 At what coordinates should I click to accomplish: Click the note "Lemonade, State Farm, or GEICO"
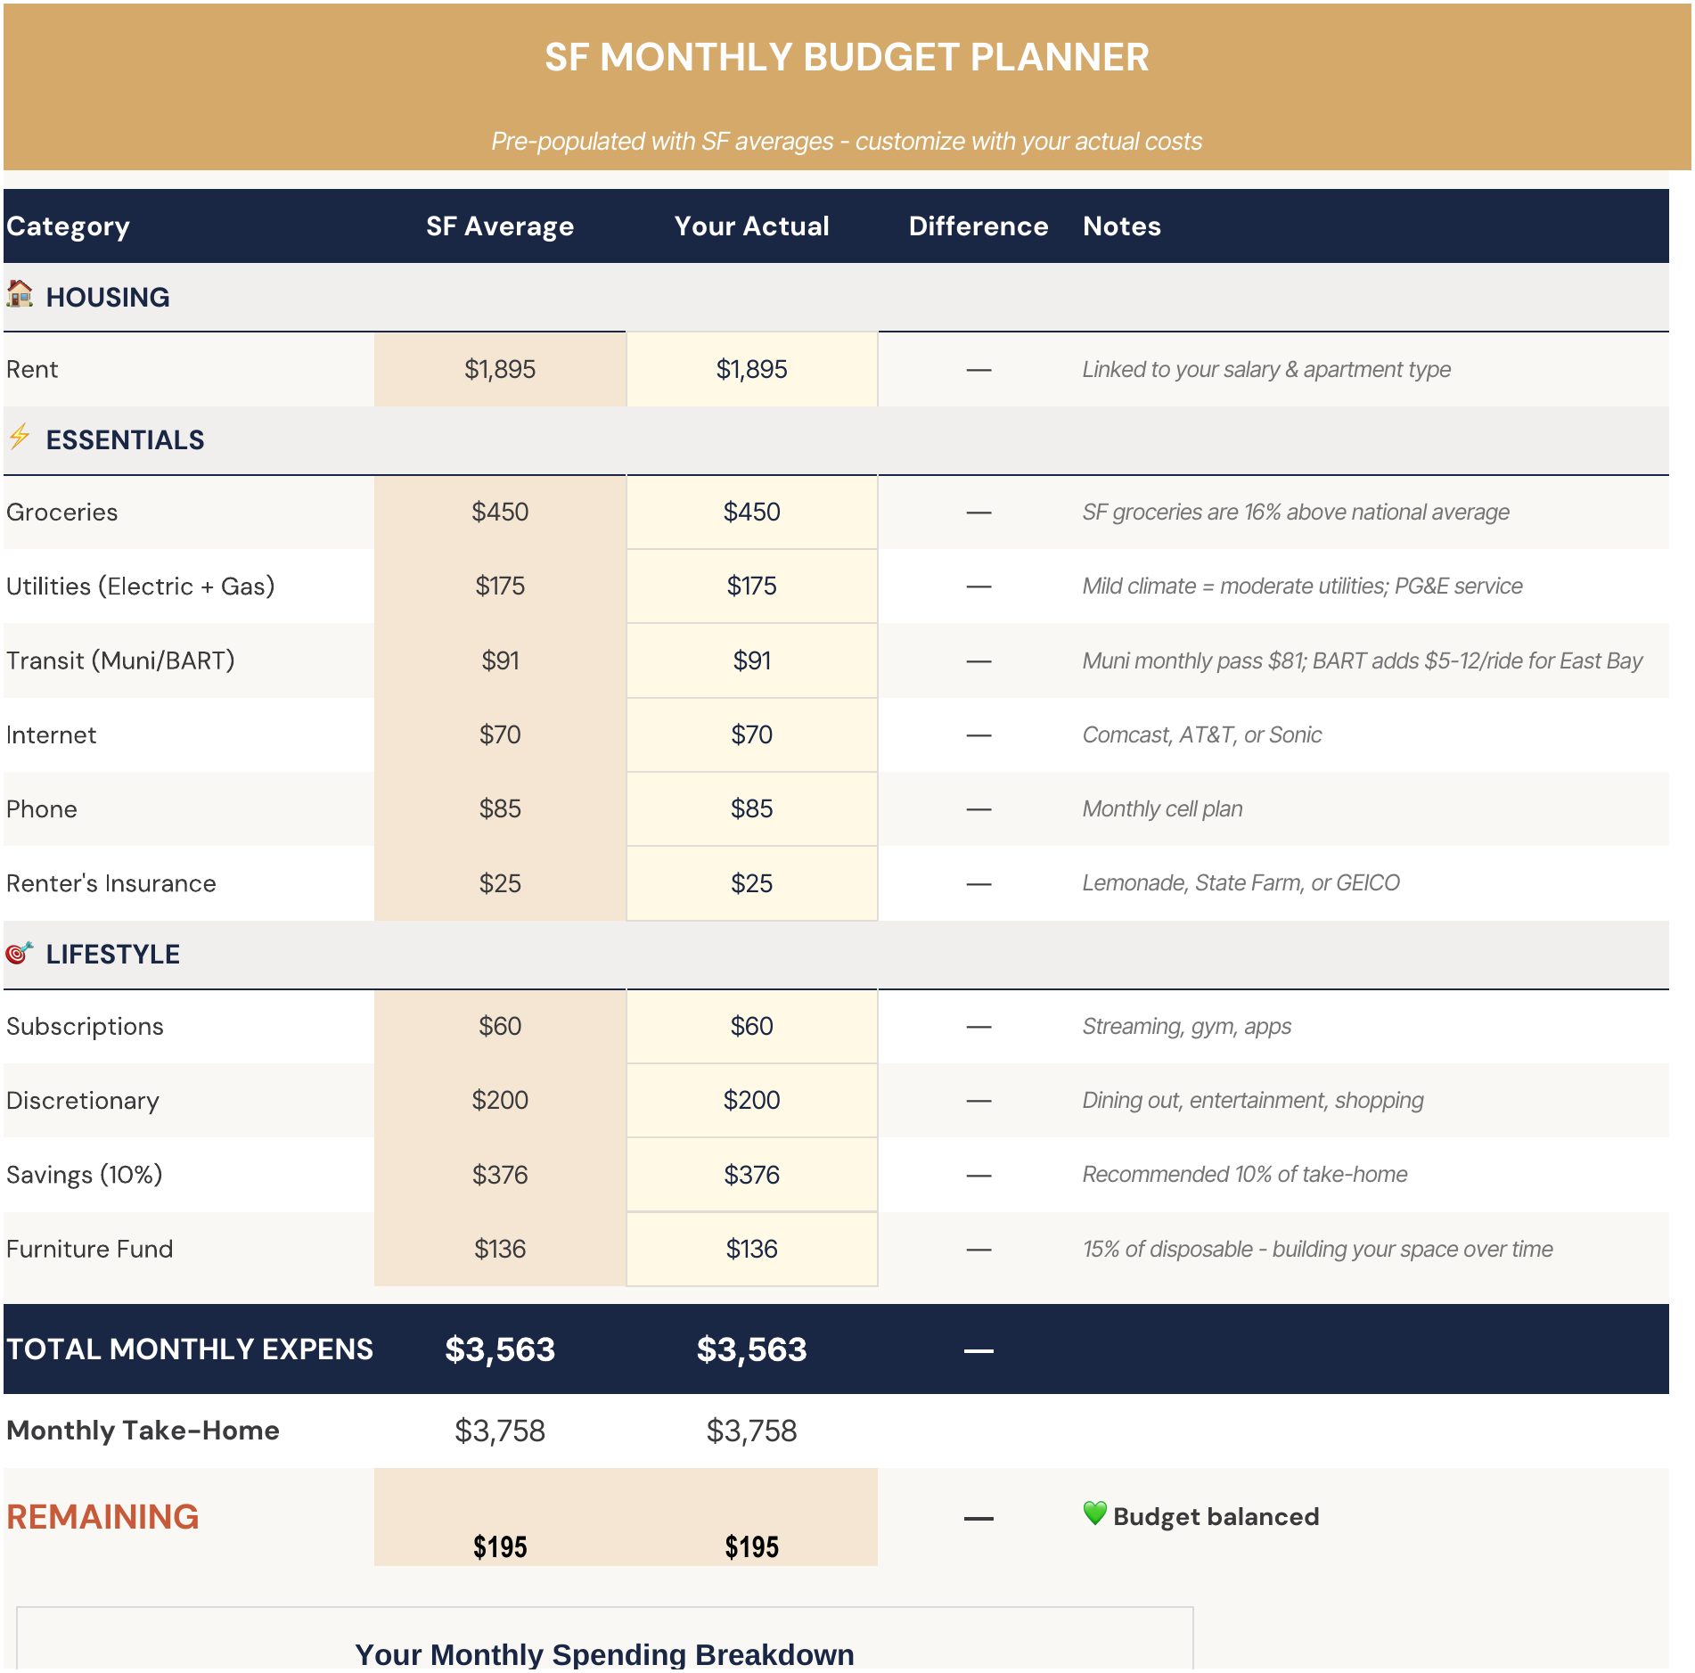point(1241,883)
